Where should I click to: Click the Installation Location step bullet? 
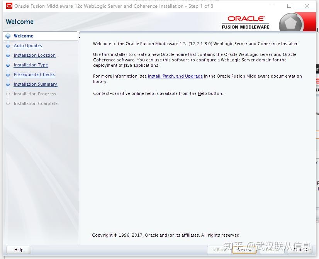tap(8, 55)
